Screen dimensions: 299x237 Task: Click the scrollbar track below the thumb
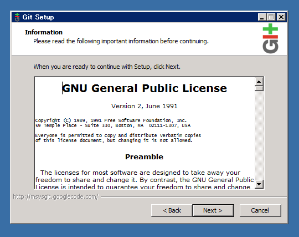[x=259, y=135]
